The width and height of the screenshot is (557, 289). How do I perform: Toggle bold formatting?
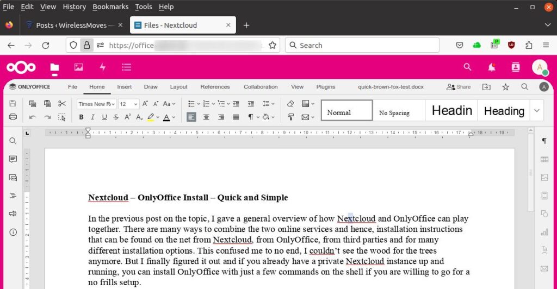82,117
